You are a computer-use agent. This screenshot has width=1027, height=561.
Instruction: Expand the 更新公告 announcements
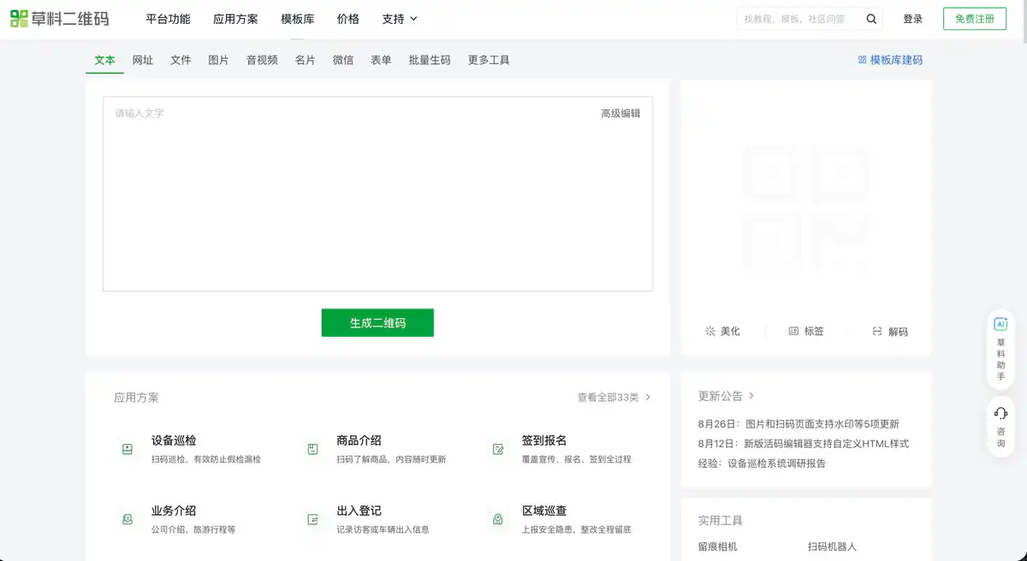[727, 396]
